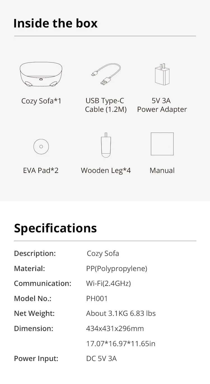Click the "Wooden Leg*4" label
This screenshot has width=210, height=384.
pos(106,170)
